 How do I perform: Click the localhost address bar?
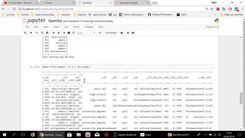pos(109,9)
